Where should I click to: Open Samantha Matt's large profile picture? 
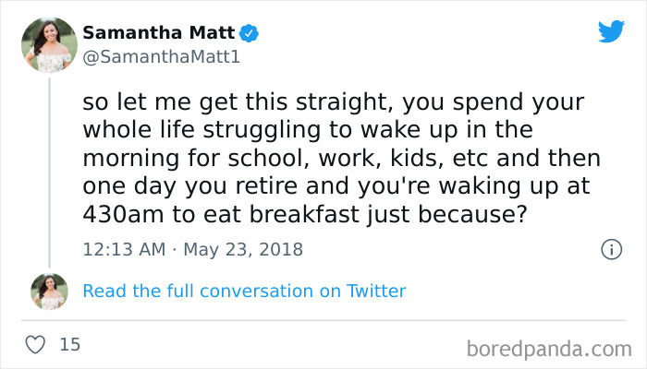(49, 42)
